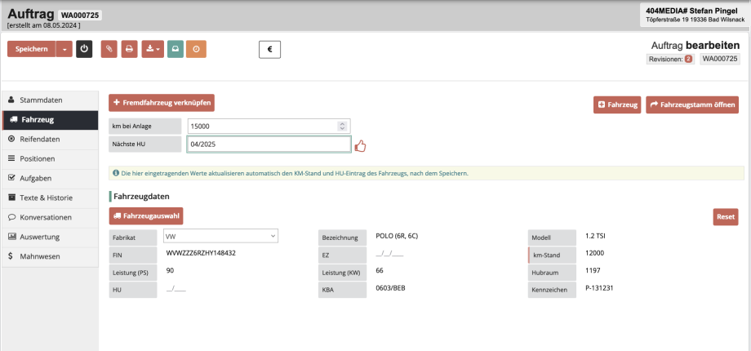Click the orange clock icon button
Viewport: 751px width, 351px height.
pos(196,49)
